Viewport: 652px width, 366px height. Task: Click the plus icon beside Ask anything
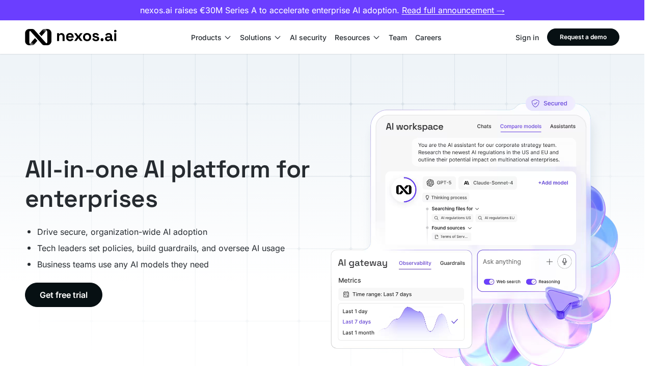(x=550, y=261)
